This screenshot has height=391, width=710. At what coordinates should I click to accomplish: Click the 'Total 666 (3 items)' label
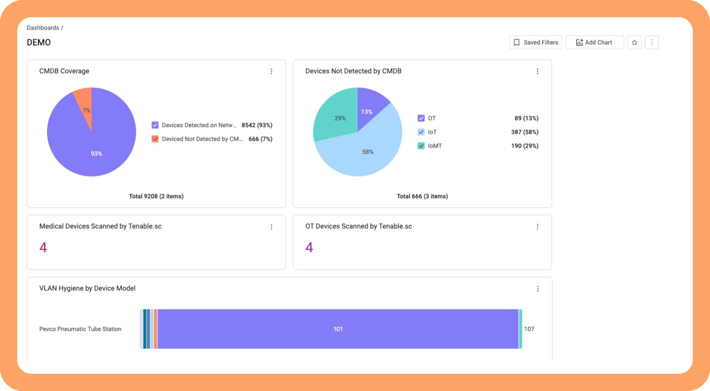click(x=422, y=196)
